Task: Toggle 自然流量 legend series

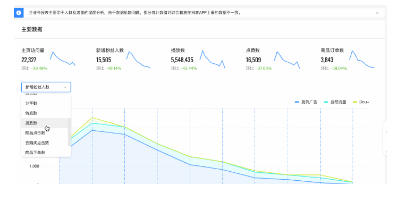Action: 335,102
